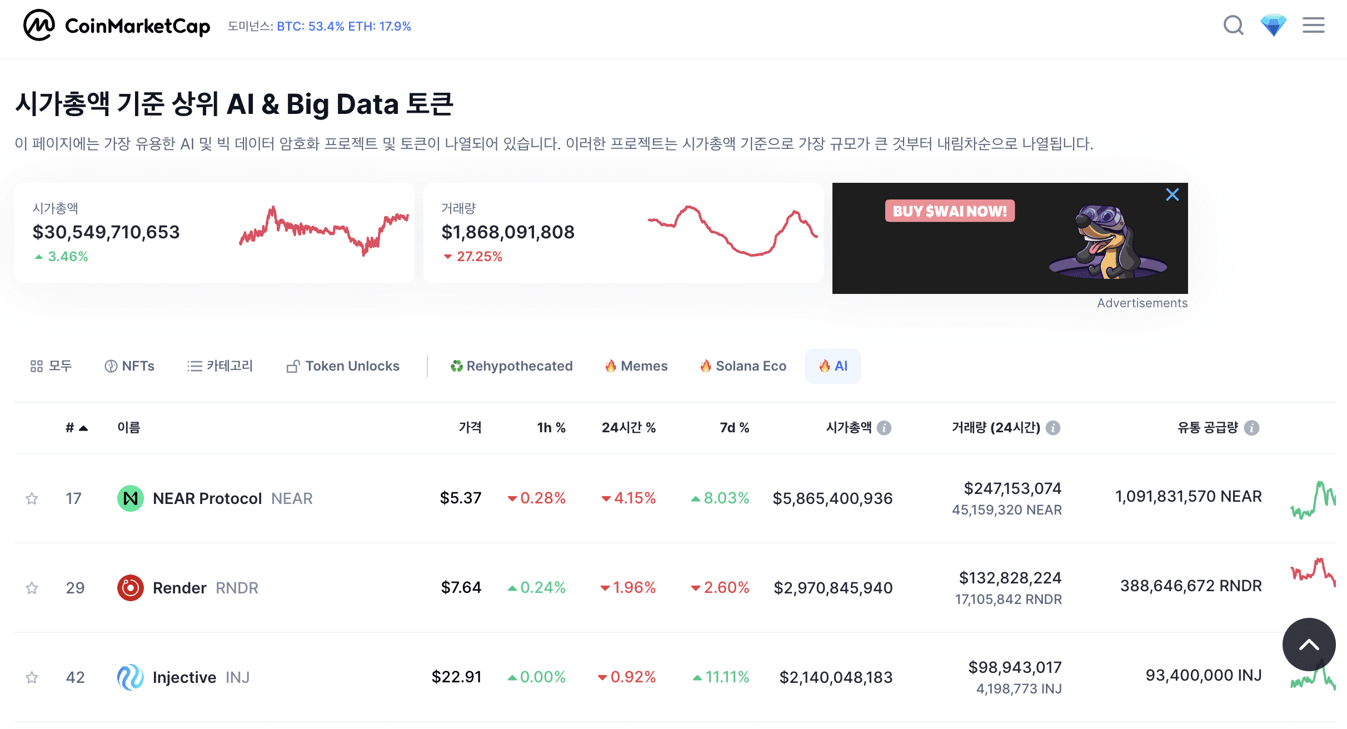Close the SWAI advertisement
This screenshot has height=729, width=1347.
tap(1172, 194)
